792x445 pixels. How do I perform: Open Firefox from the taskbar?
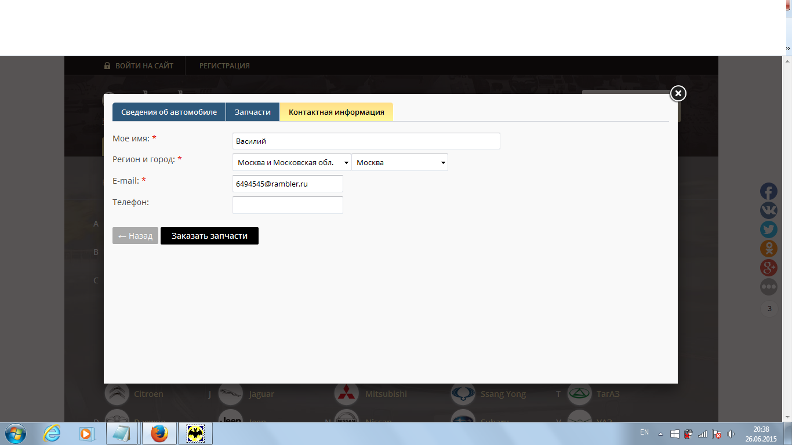[159, 433]
